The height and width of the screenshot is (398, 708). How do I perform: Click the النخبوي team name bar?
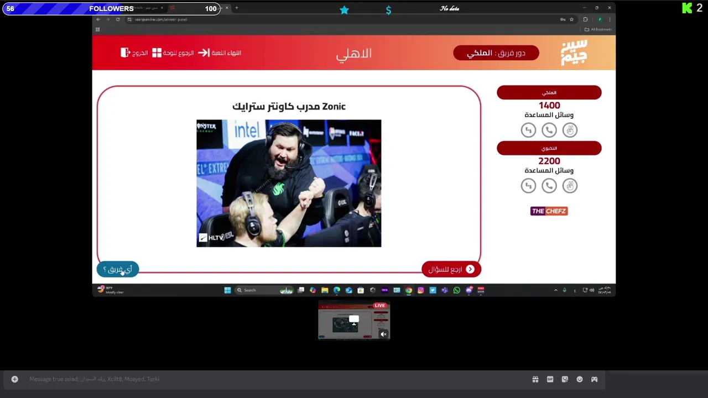(x=549, y=148)
